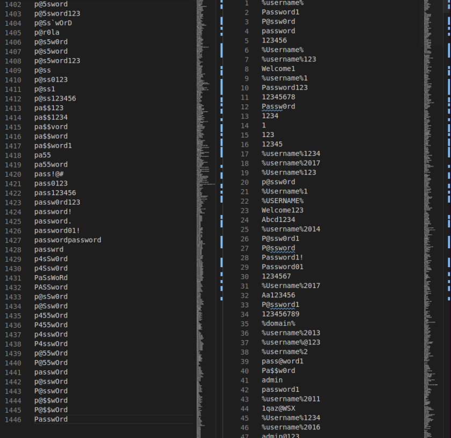Click 'password!' on line 1424
The image size is (451, 438).
pyautogui.click(x=53, y=212)
